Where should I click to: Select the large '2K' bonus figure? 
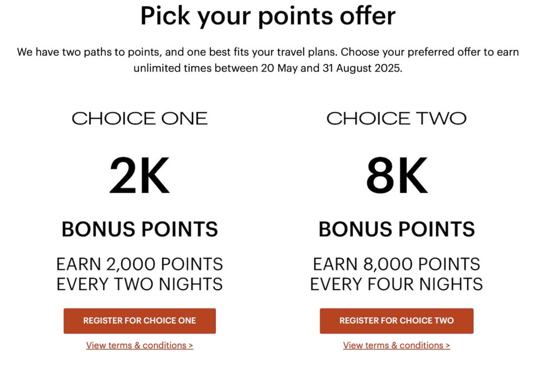139,177
